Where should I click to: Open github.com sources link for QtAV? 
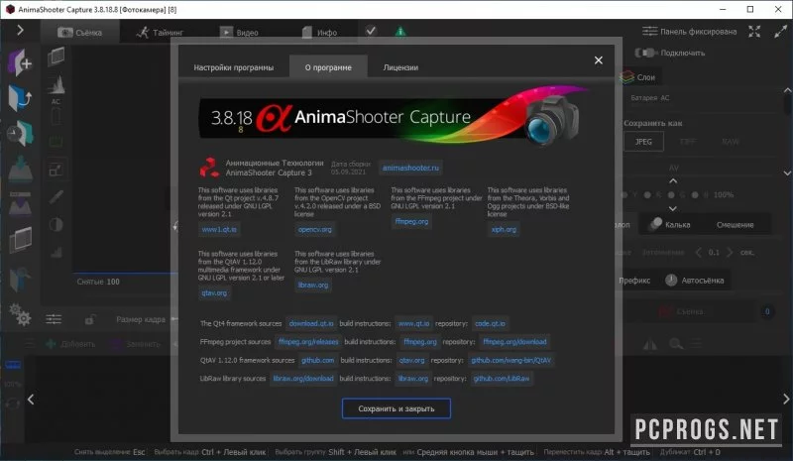(317, 360)
